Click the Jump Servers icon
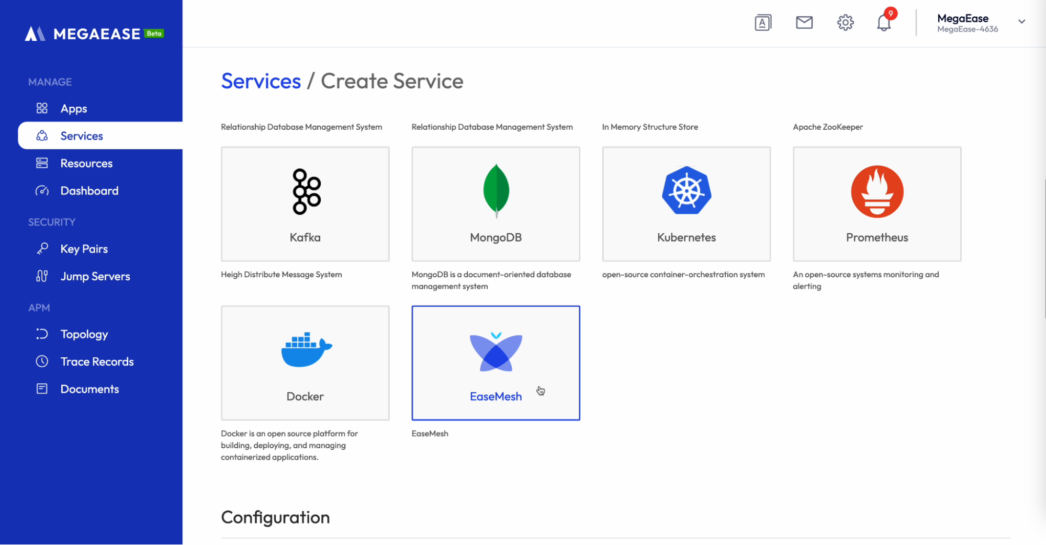The image size is (1046, 545). click(42, 276)
